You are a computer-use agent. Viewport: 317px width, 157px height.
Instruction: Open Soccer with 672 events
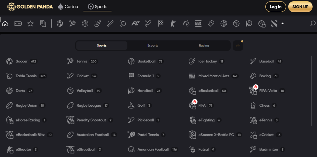[22, 61]
